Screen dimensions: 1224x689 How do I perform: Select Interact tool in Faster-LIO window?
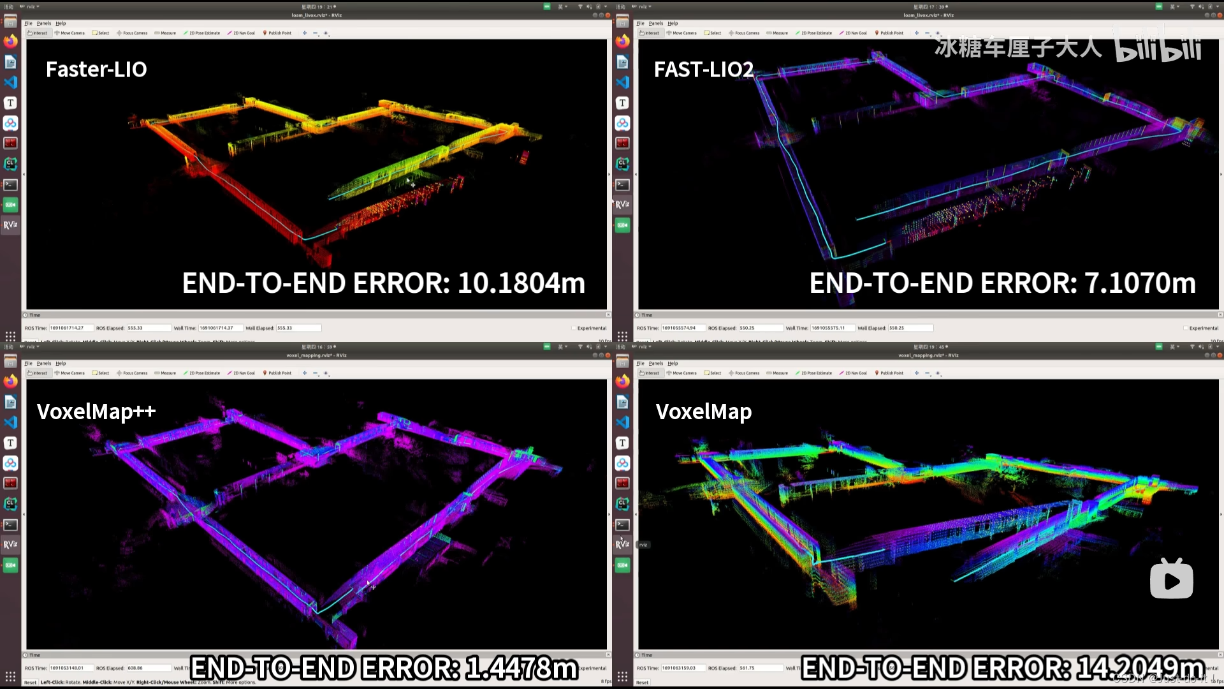point(37,33)
